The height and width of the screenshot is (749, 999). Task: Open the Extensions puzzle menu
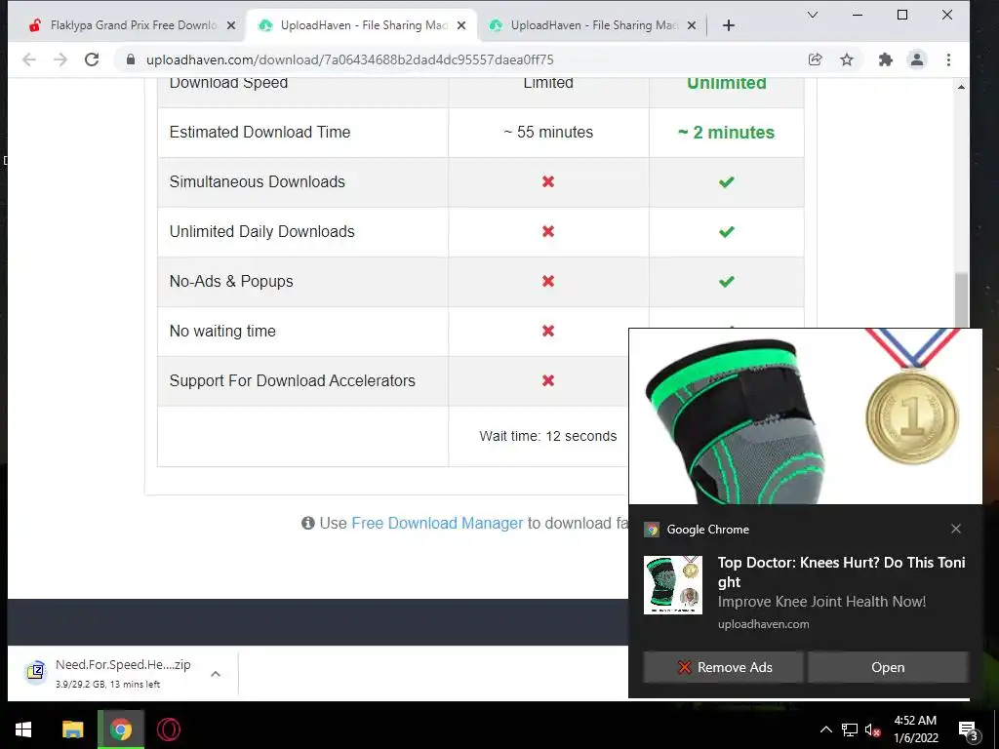click(x=885, y=59)
